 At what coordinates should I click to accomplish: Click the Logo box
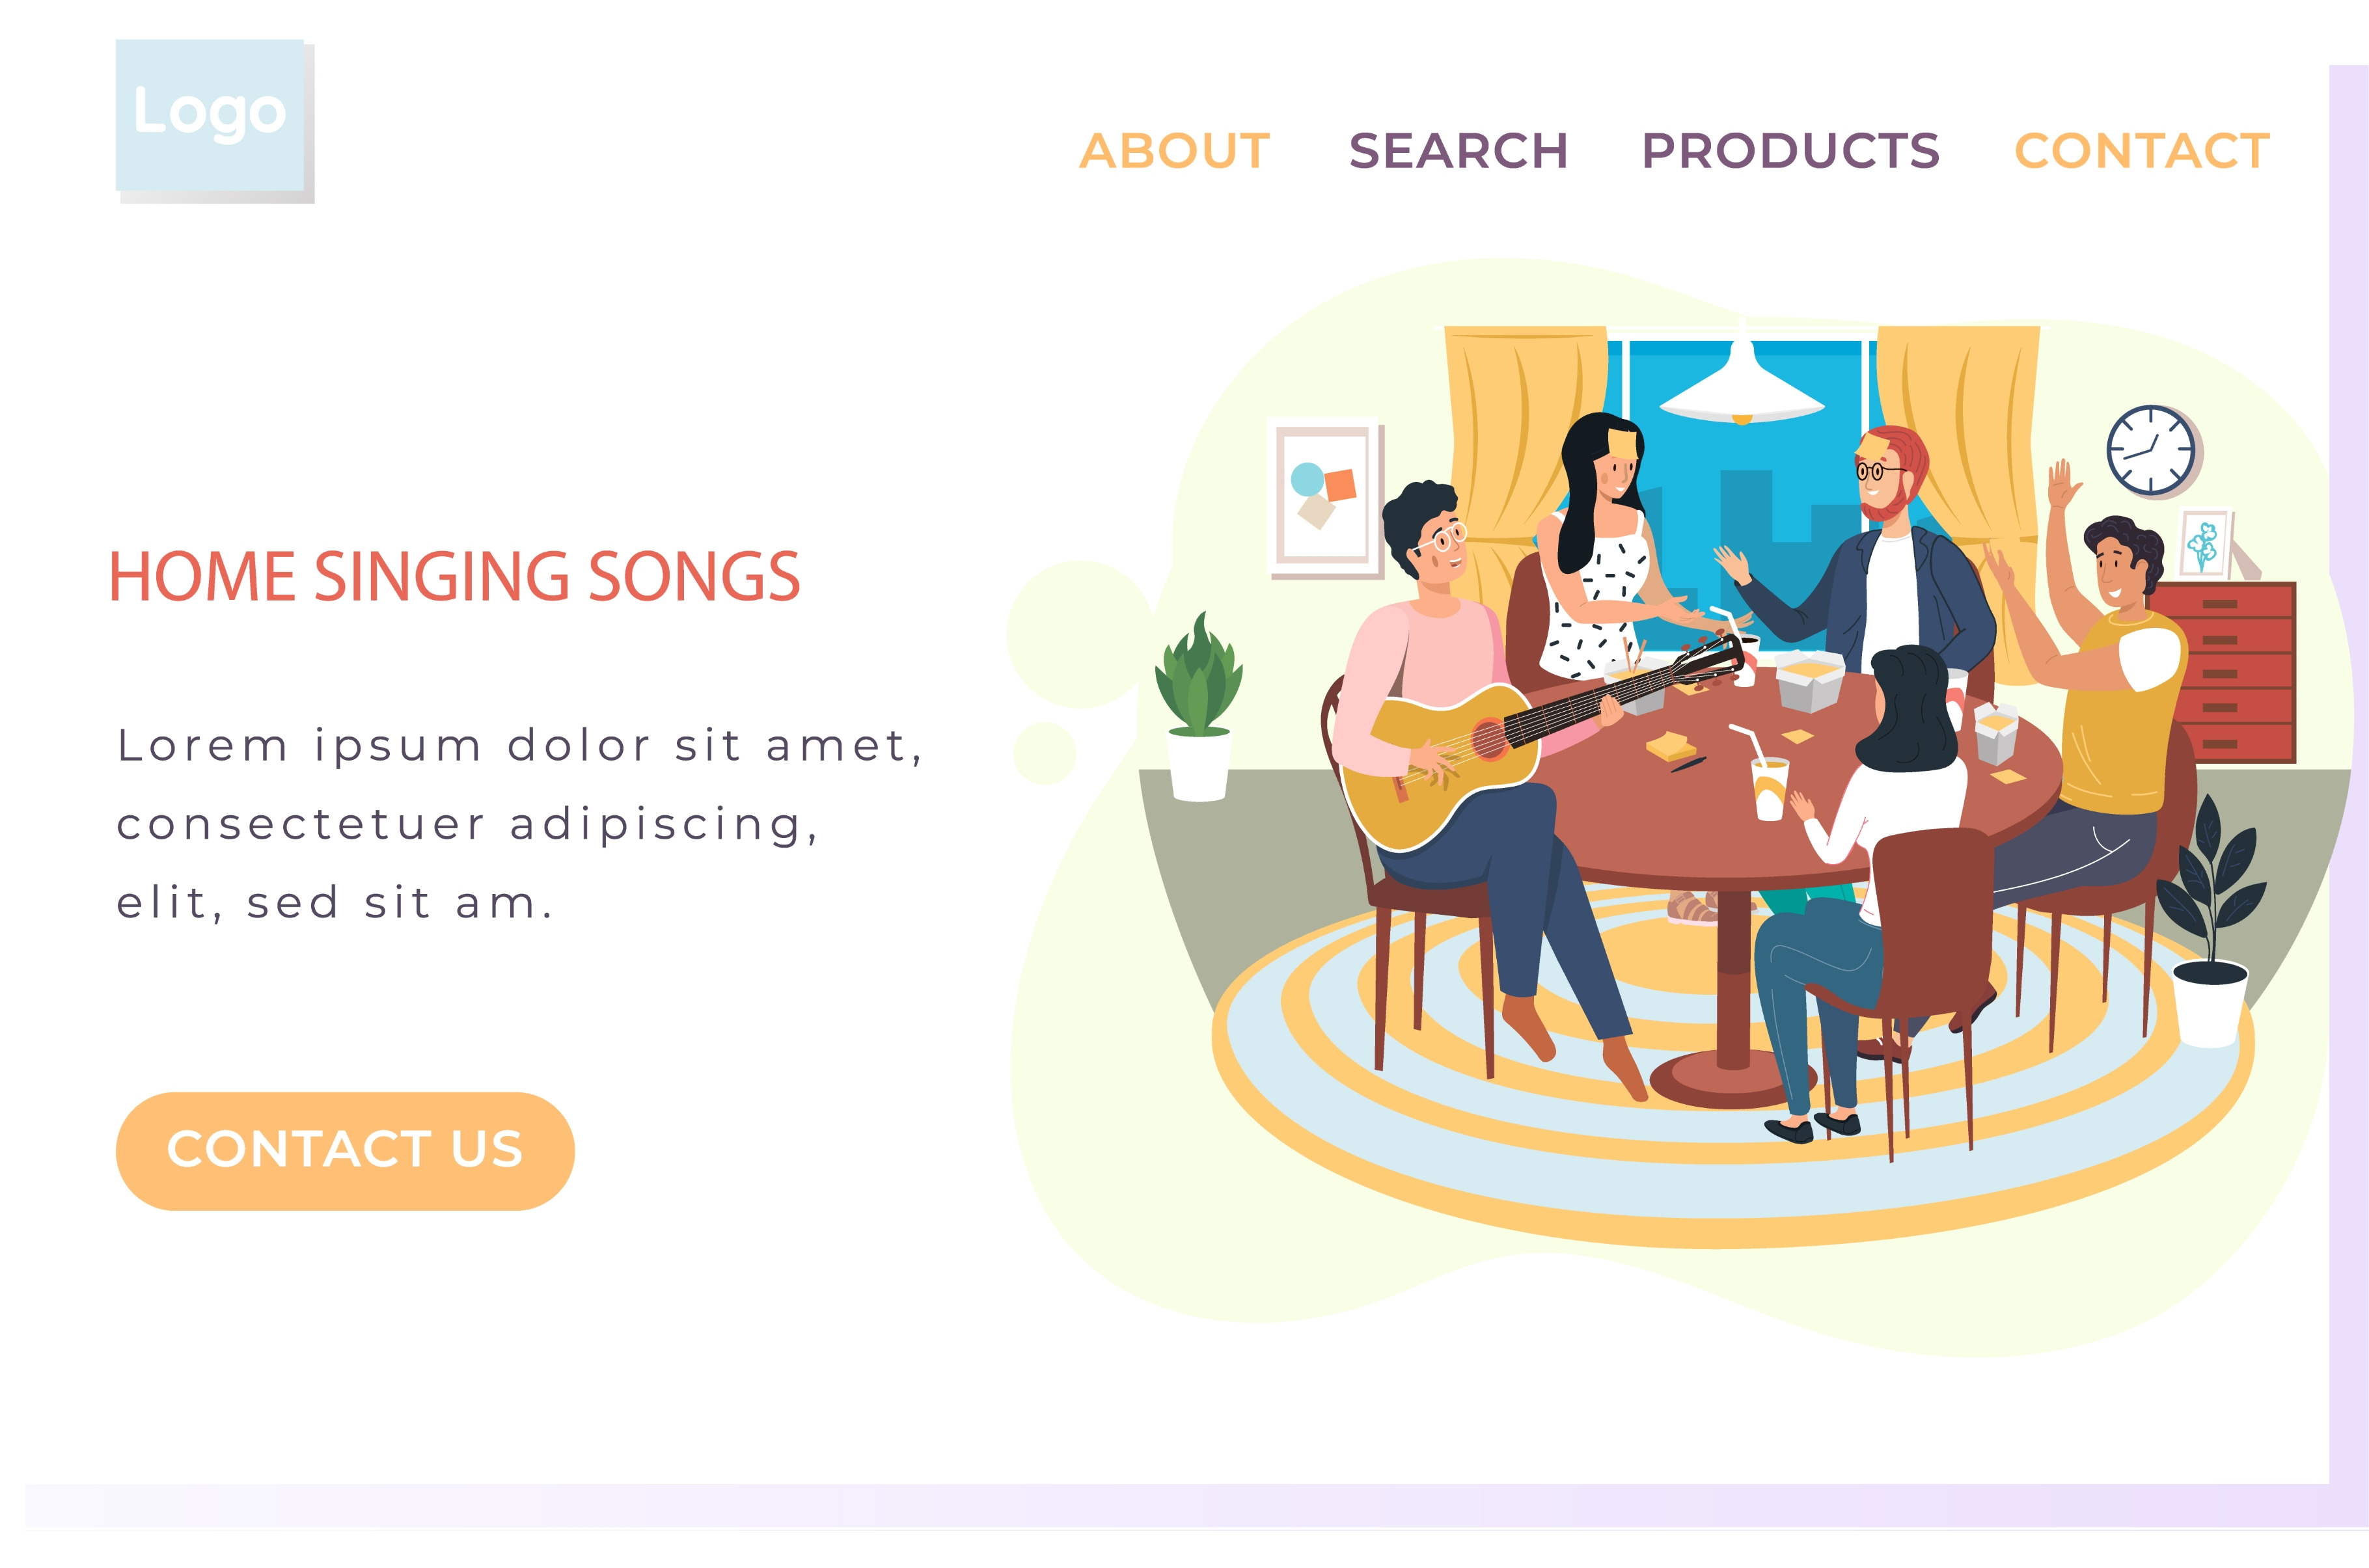(x=210, y=116)
